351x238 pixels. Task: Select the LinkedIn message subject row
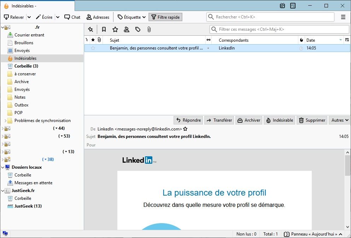(156, 48)
